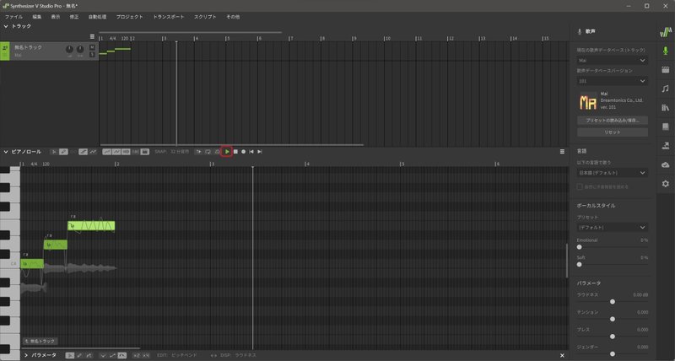
Task: Open the プロジェクト menu
Action: tap(129, 17)
